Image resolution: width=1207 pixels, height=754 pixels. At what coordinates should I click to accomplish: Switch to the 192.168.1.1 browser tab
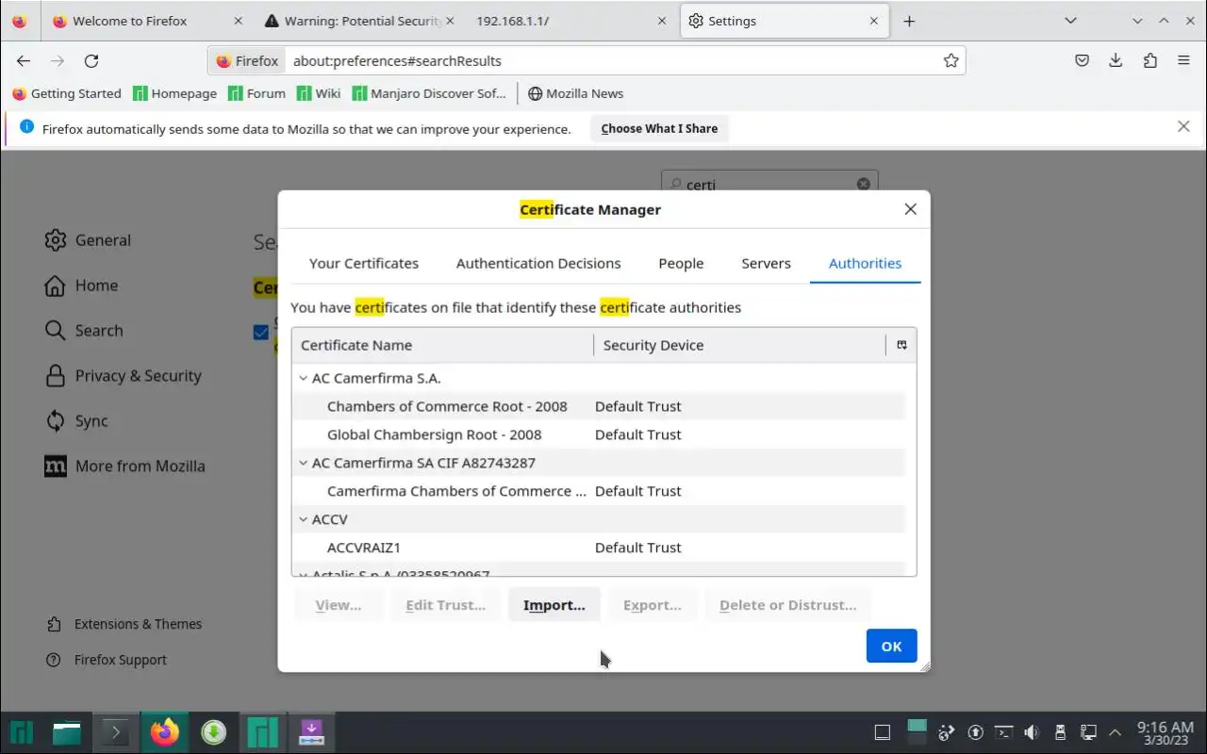[x=571, y=21]
